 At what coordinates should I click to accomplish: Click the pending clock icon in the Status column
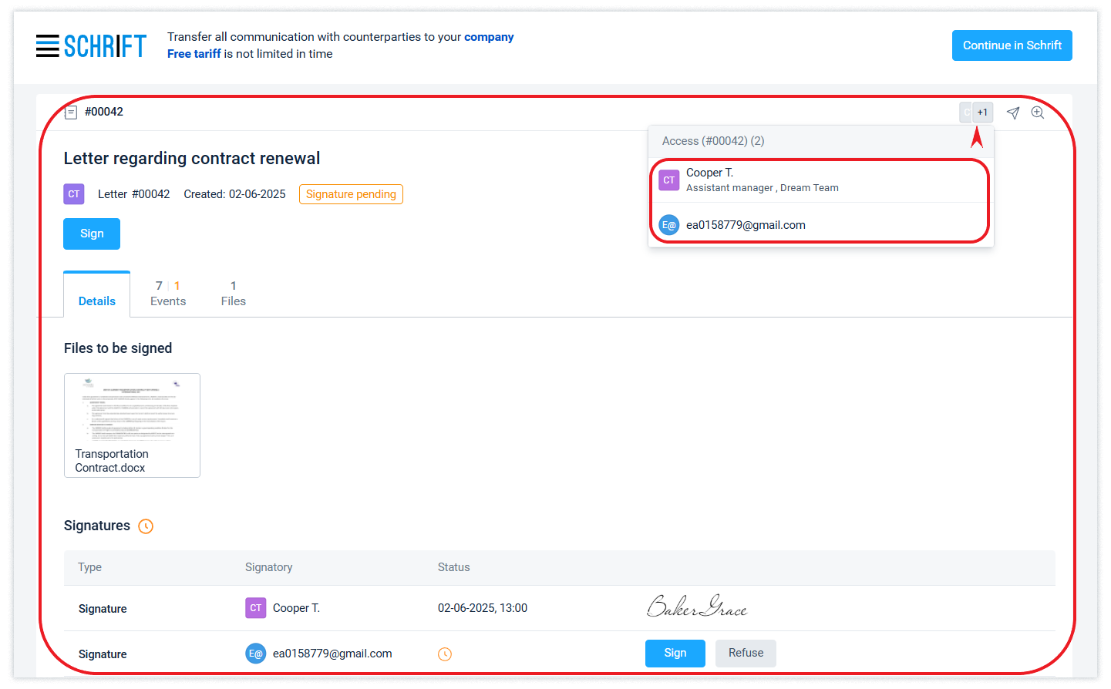tap(445, 654)
